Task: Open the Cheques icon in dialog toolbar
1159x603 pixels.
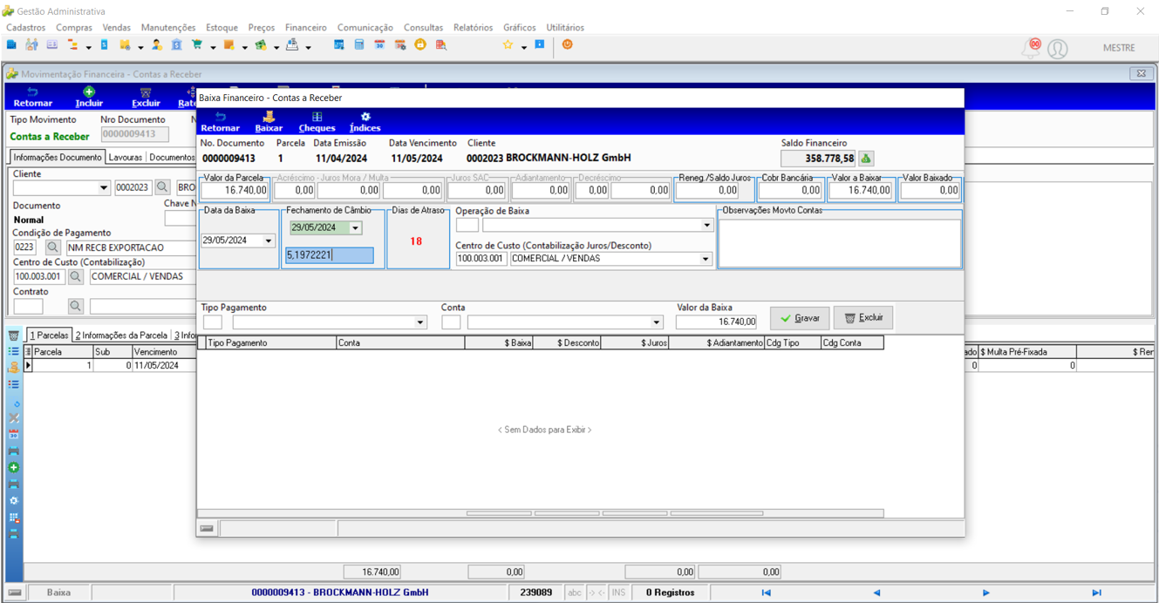Action: click(x=317, y=117)
